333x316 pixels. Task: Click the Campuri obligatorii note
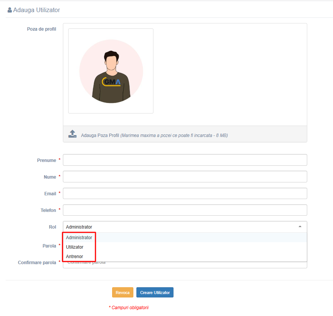point(129,308)
